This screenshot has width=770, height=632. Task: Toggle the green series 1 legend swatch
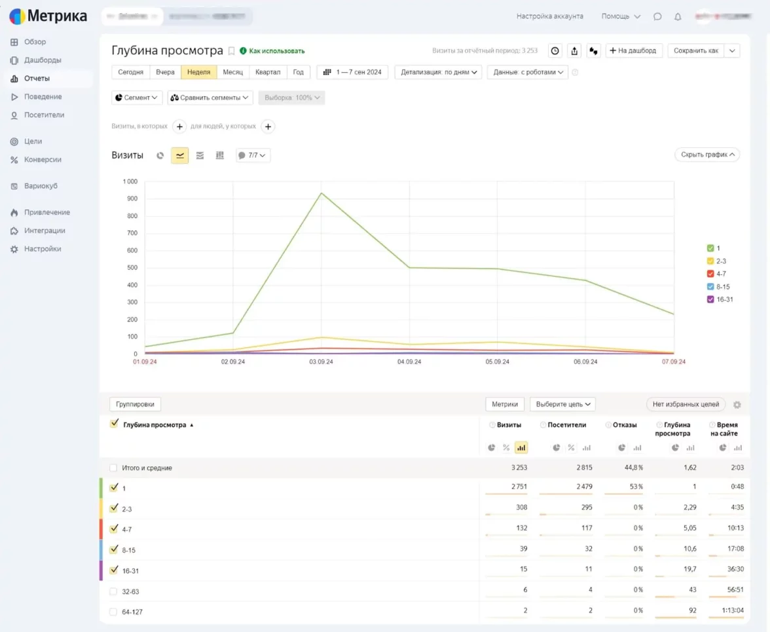point(710,248)
